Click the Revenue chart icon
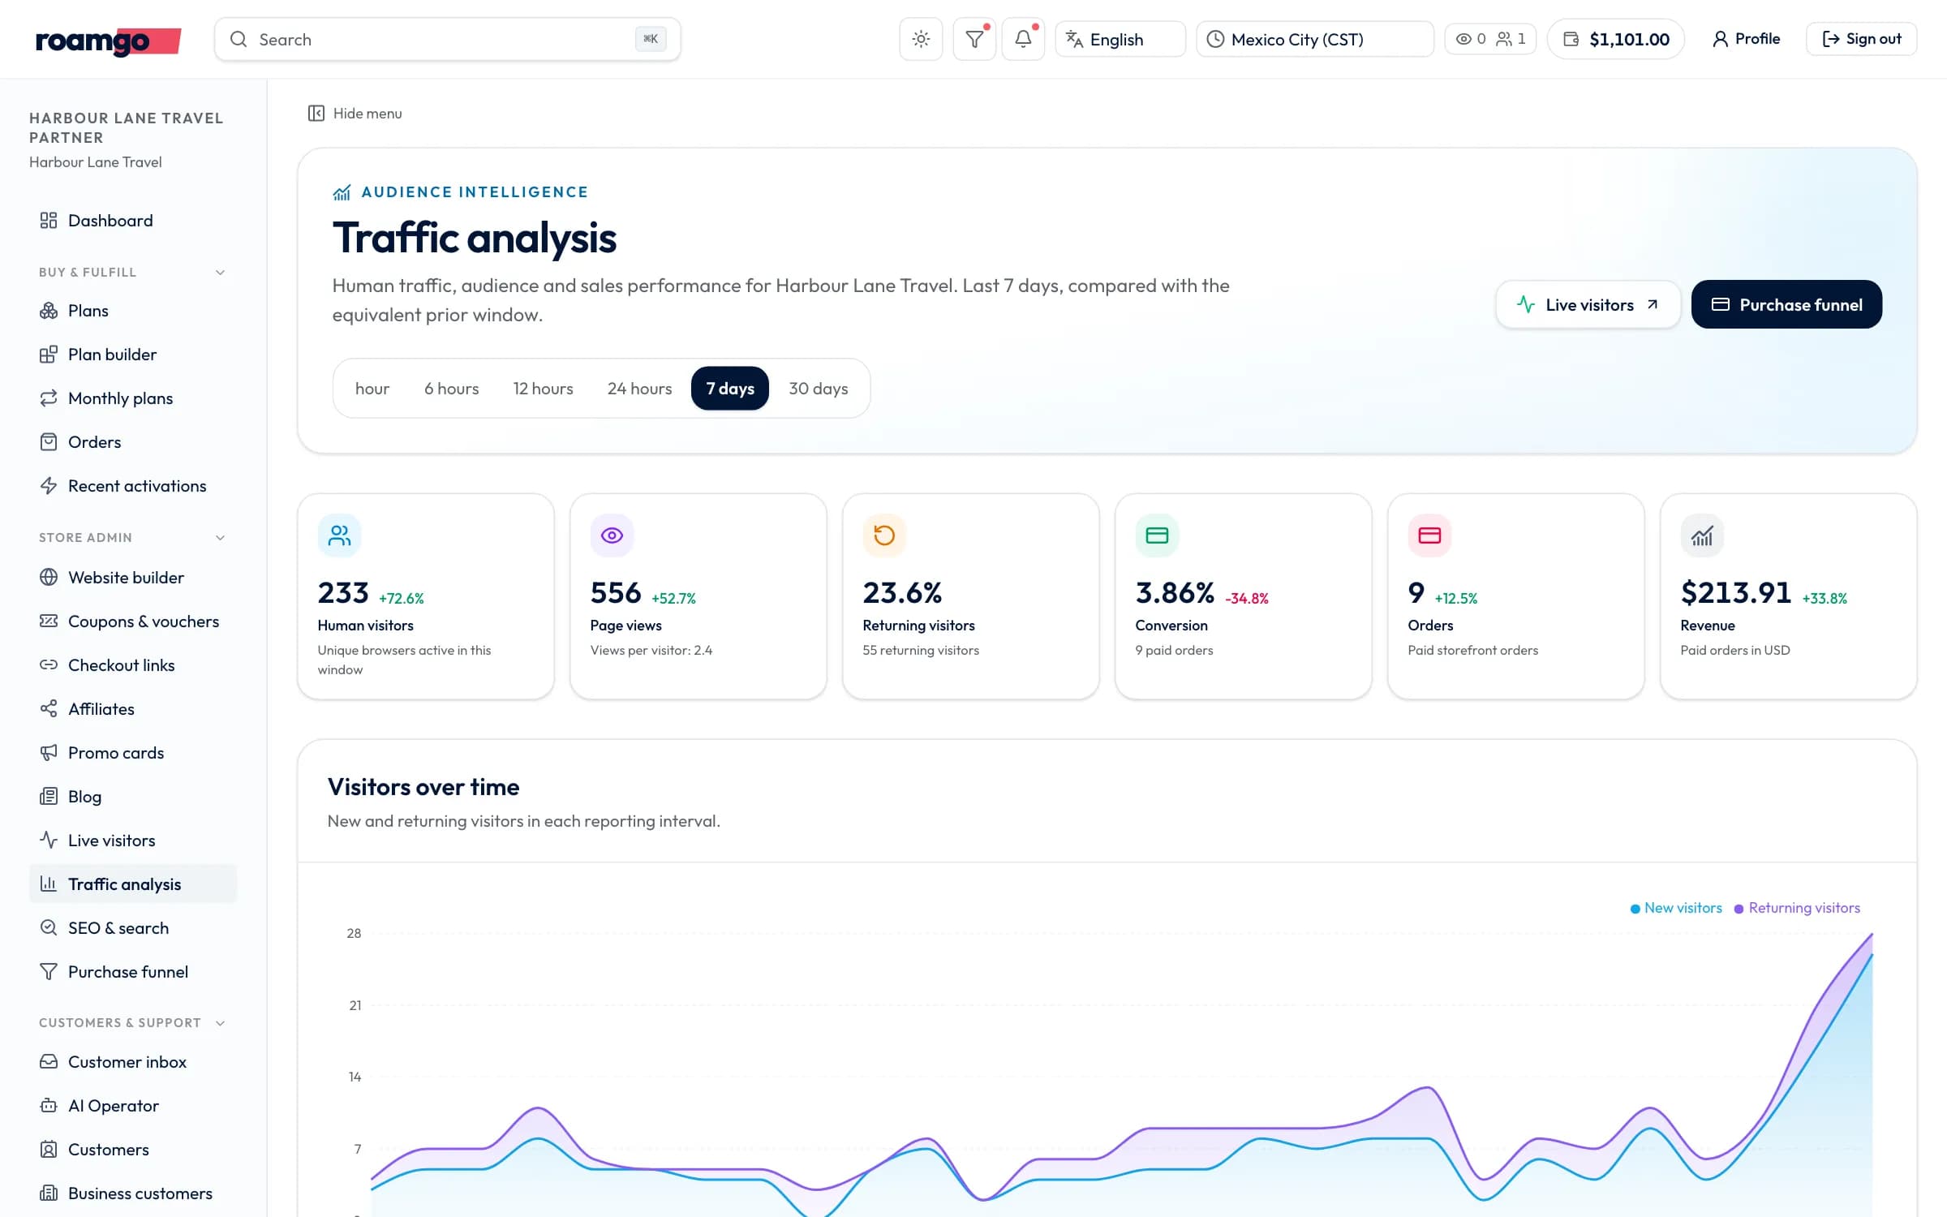 click(x=1702, y=535)
